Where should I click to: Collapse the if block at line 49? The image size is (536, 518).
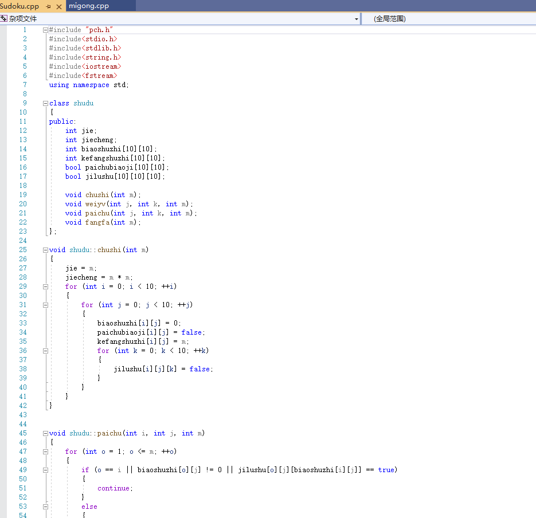(x=45, y=470)
